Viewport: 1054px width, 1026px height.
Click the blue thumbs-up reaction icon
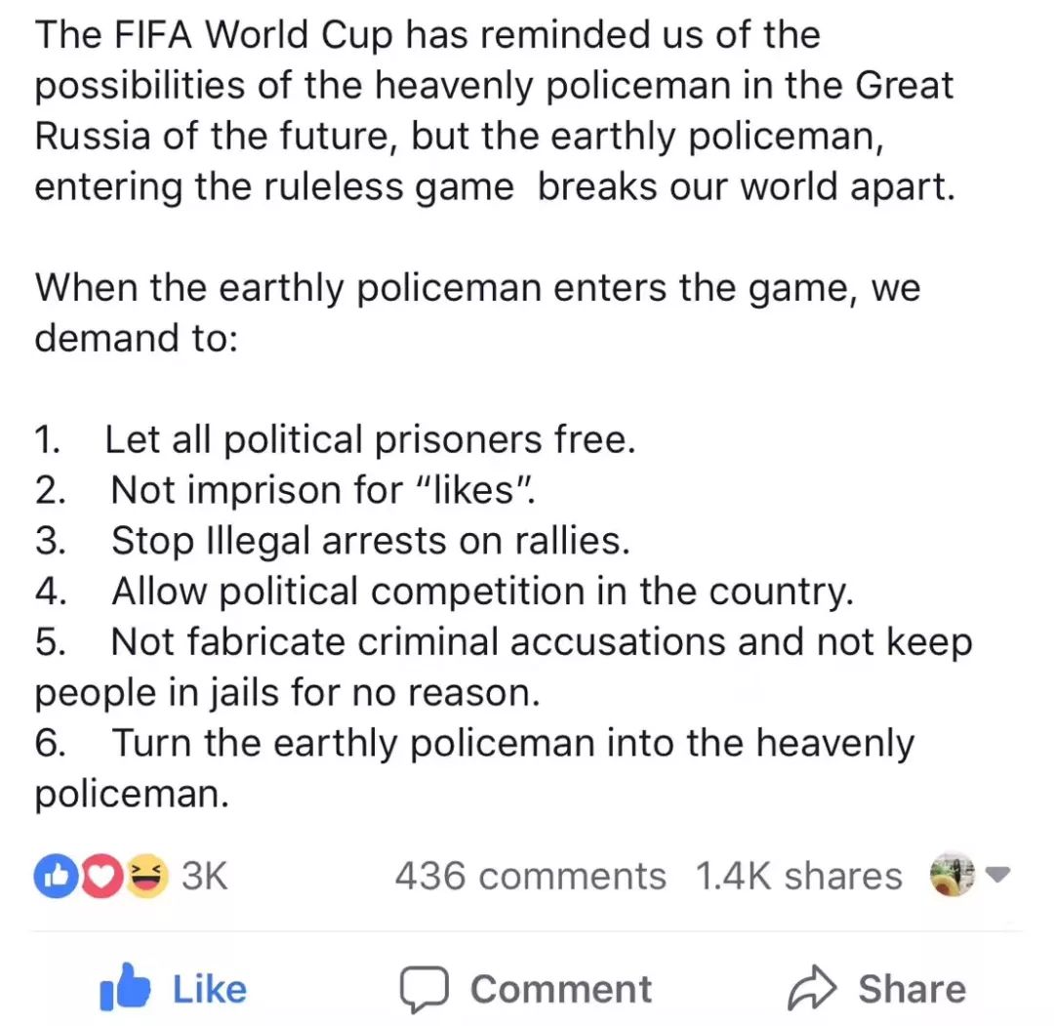click(x=57, y=876)
